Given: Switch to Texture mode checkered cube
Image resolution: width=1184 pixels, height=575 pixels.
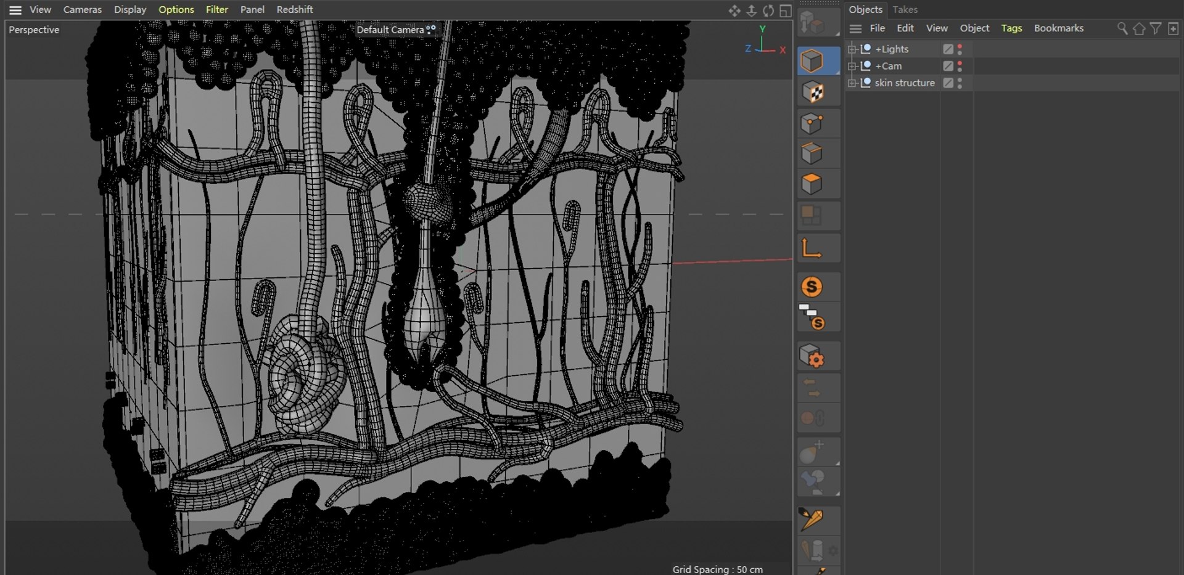Looking at the screenshot, I should (x=812, y=92).
